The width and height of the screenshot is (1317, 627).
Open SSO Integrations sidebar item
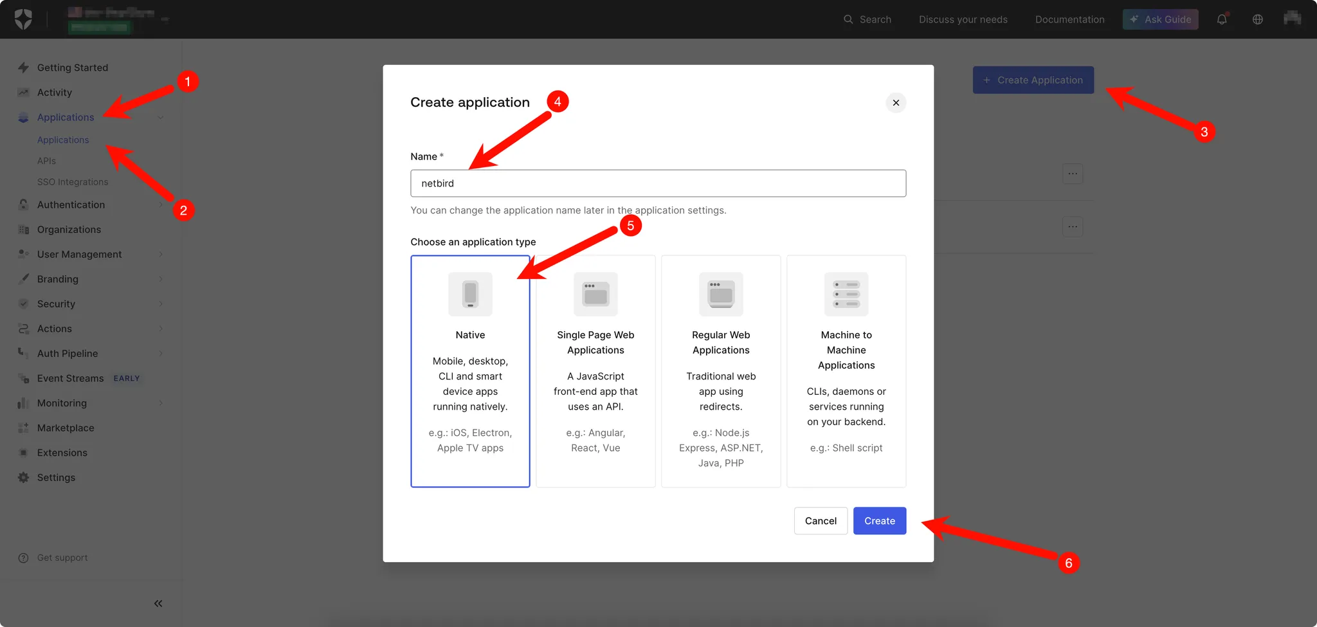click(73, 182)
